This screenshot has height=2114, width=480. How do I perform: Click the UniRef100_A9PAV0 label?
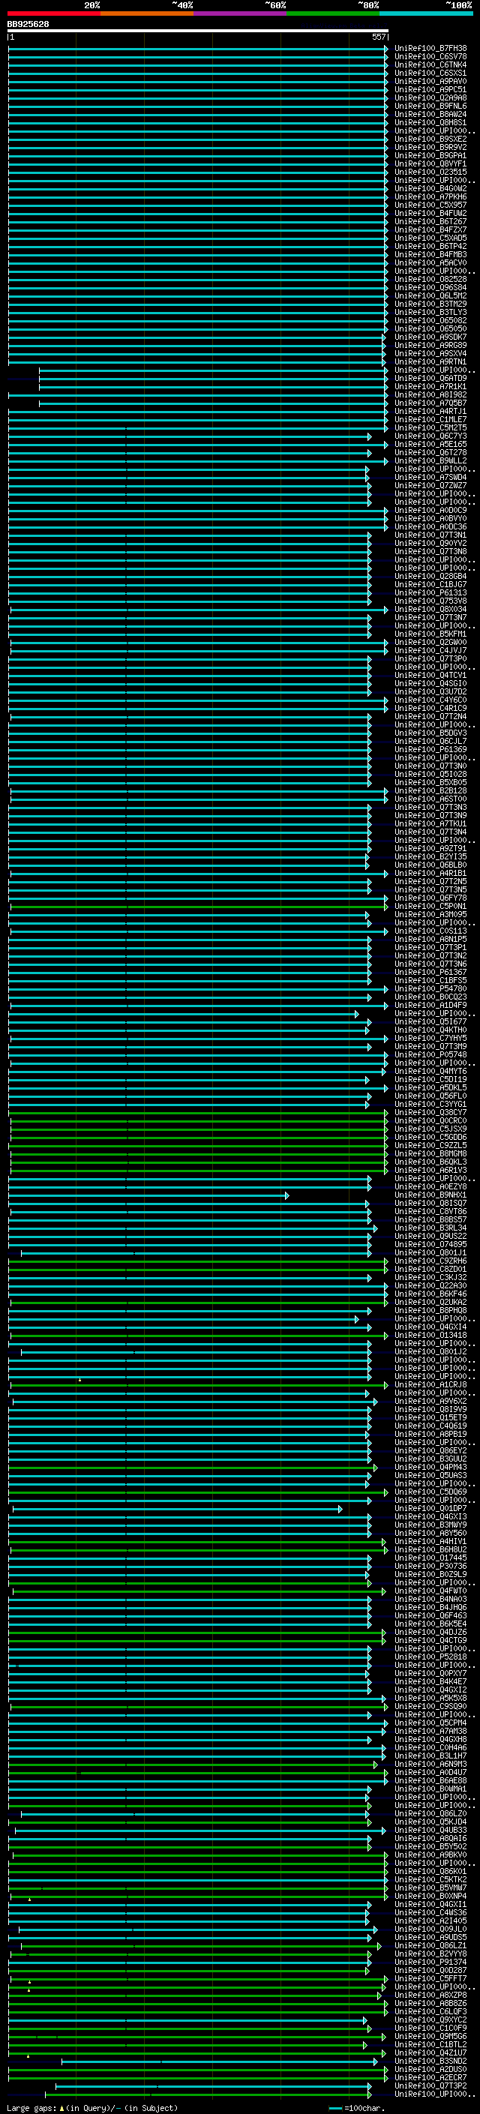tap(430, 81)
